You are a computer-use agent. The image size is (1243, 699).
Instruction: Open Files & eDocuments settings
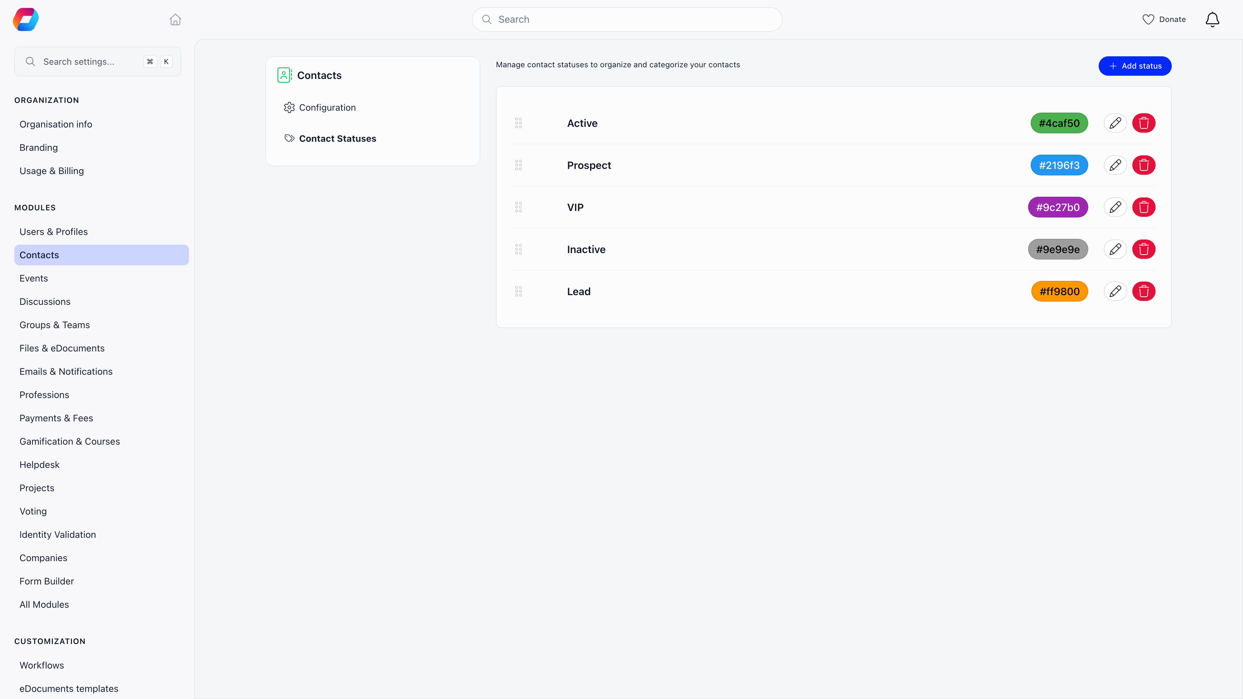click(62, 348)
